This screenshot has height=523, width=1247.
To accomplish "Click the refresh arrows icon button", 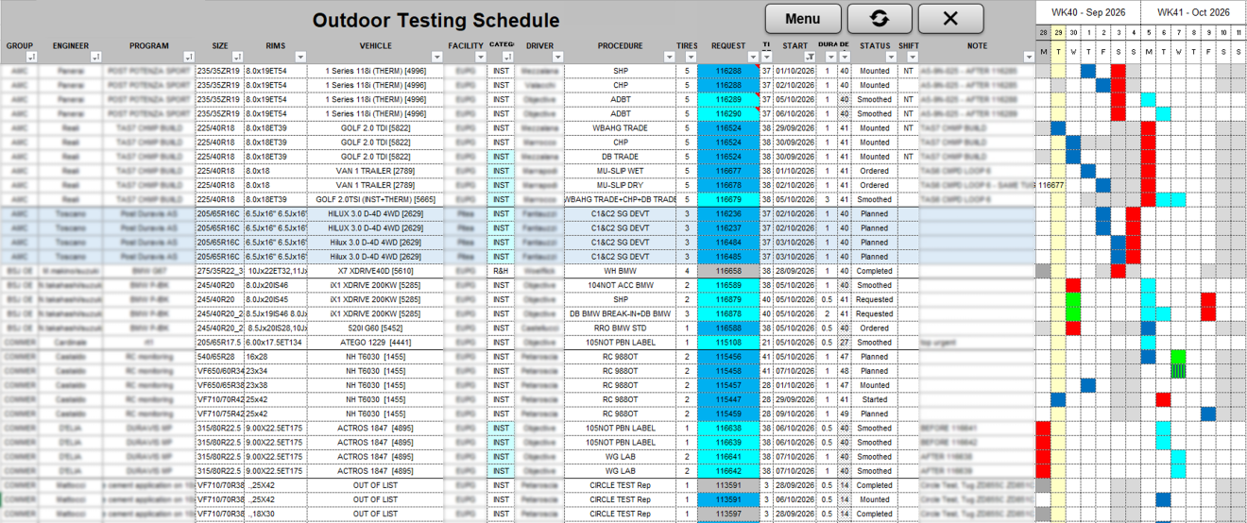I will (x=880, y=19).
